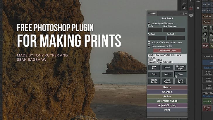The width and height of the screenshot is (213, 120).
Task: Select the Magic Wand tool
Action: point(184,3)
